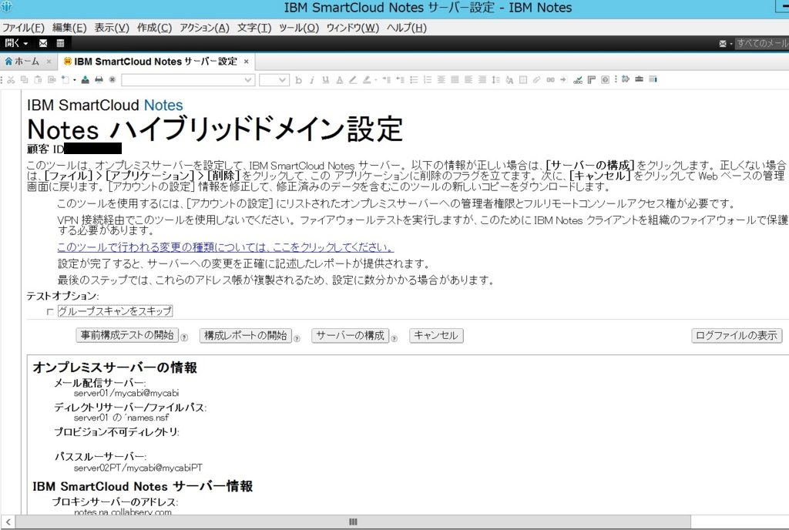Click the すべてのメール search field
The width and height of the screenshot is (789, 530).
762,44
